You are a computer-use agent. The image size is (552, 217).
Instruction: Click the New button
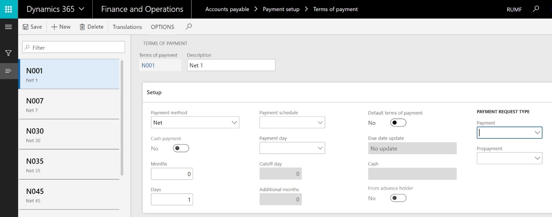(61, 27)
